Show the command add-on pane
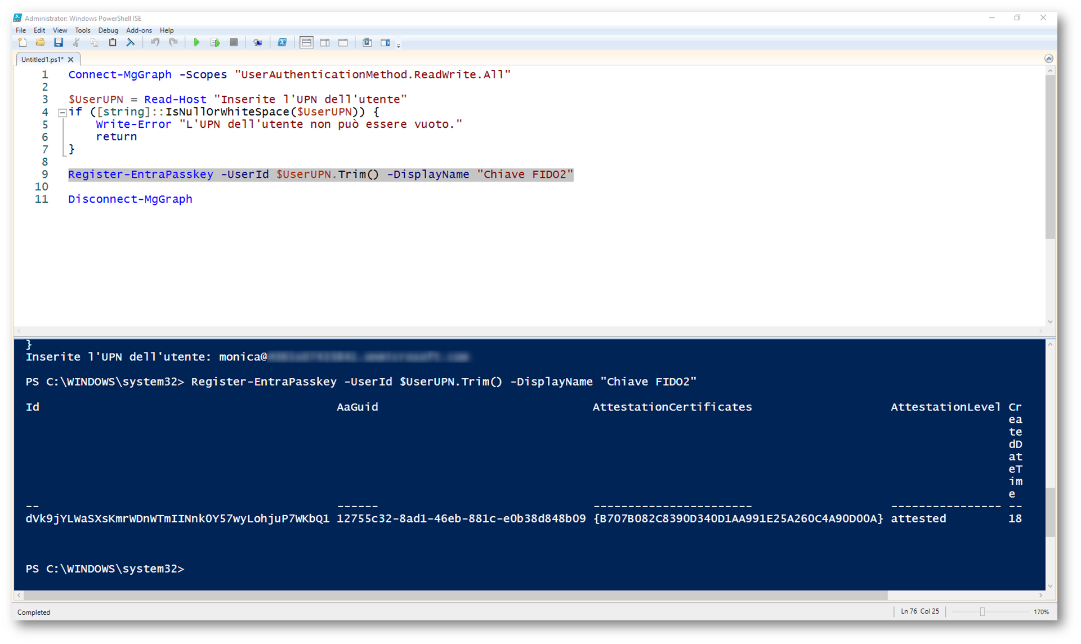 click(x=385, y=43)
